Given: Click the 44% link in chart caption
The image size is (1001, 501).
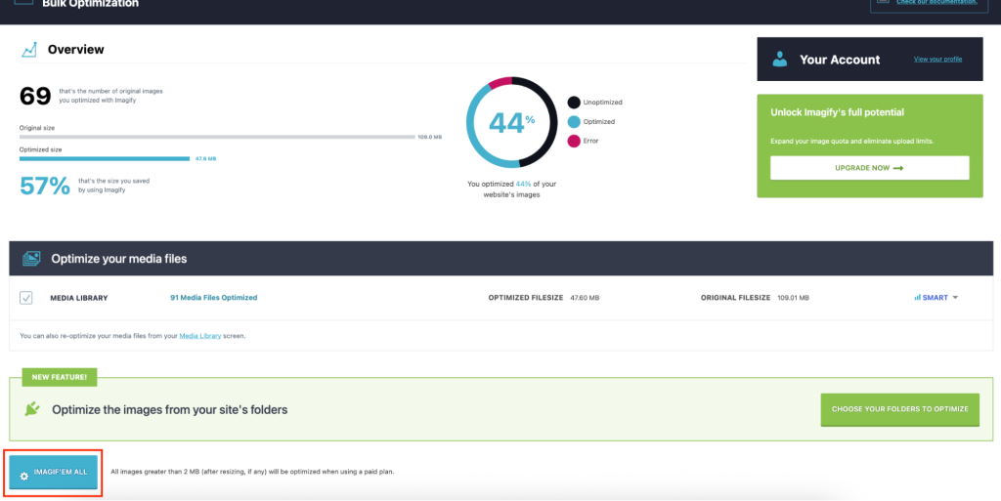Looking at the screenshot, I should (524, 185).
